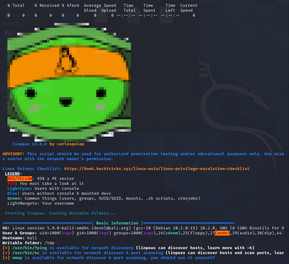Click the 'Starting linpeas' status message
This screenshot has width=289, height=264.
[60, 213]
